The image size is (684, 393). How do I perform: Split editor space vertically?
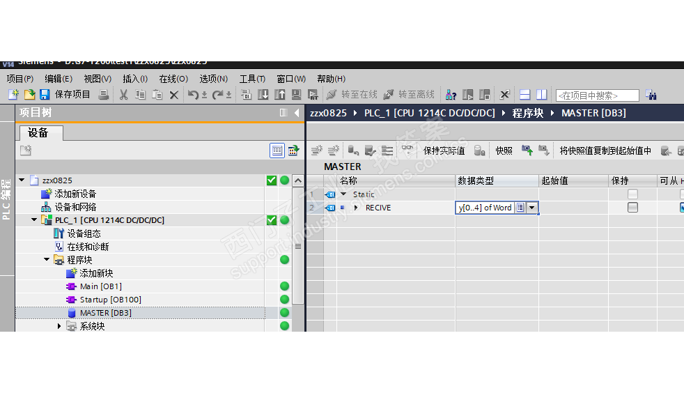click(x=542, y=95)
